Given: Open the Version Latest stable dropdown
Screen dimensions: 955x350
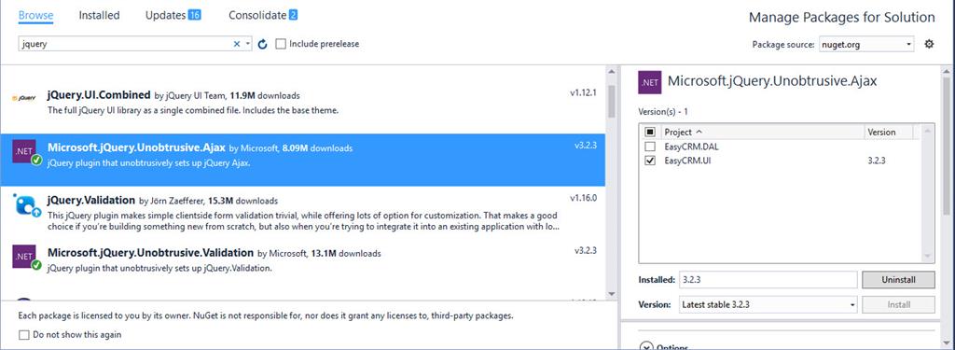Looking at the screenshot, I should point(768,304).
